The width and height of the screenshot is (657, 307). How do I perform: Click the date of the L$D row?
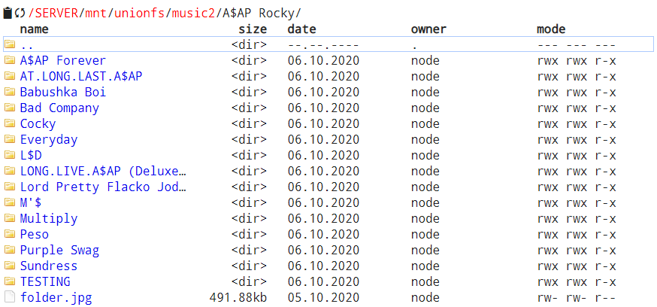pyautogui.click(x=323, y=155)
